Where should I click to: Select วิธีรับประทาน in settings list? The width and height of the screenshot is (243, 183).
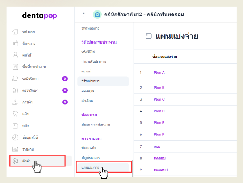[91, 81]
